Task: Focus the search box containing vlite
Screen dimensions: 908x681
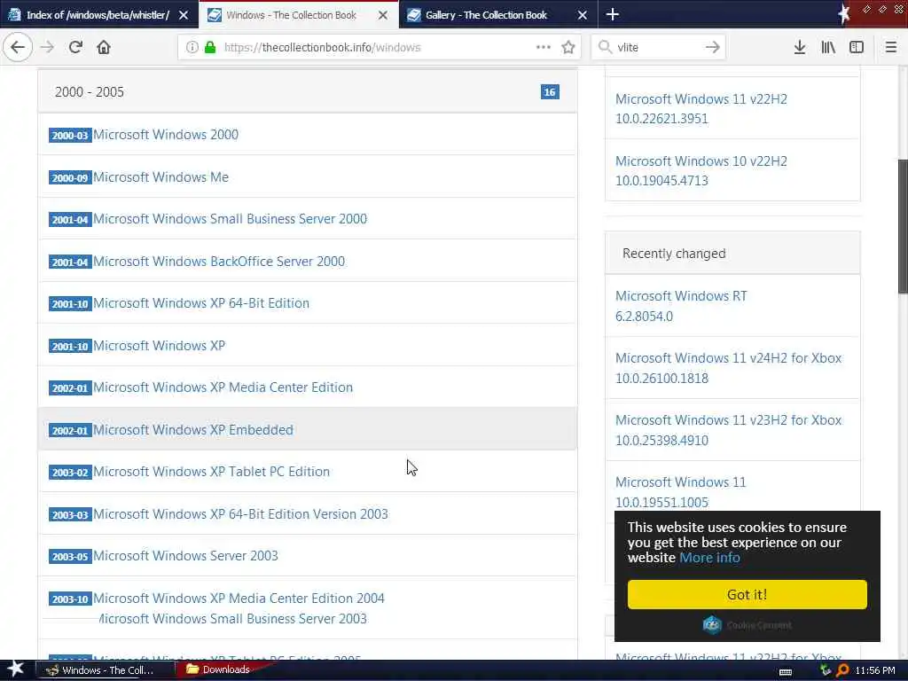Action: [x=657, y=48]
